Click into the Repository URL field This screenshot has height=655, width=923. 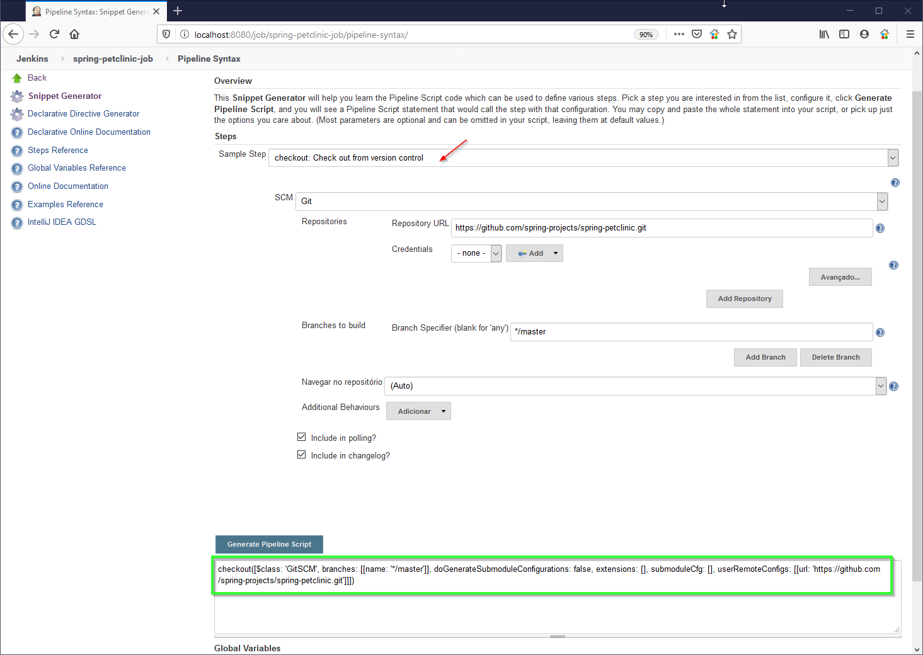[662, 228]
